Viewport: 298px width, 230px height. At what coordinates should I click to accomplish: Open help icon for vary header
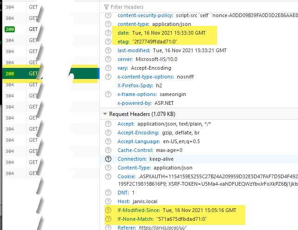click(108, 68)
